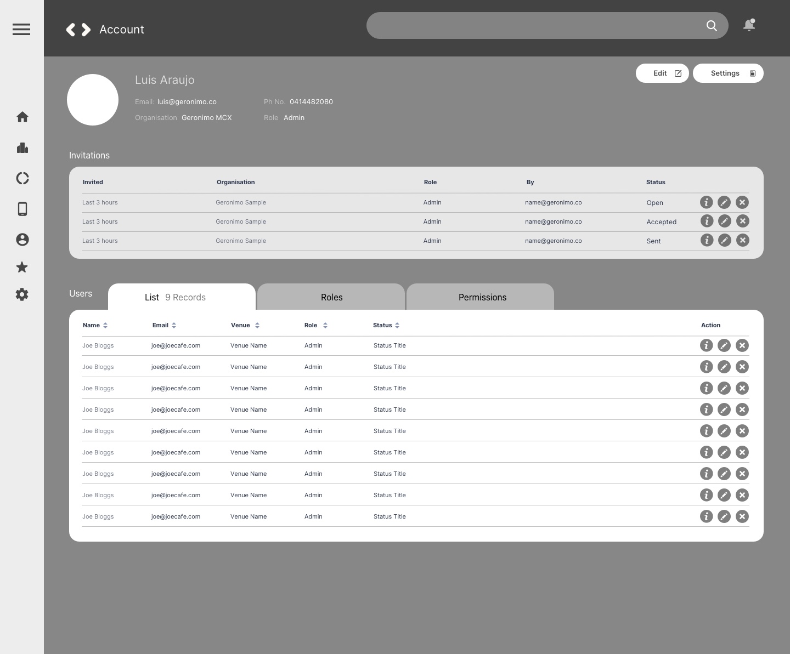Edit the first Joe Bloggs user
790x654 pixels.
(724, 345)
